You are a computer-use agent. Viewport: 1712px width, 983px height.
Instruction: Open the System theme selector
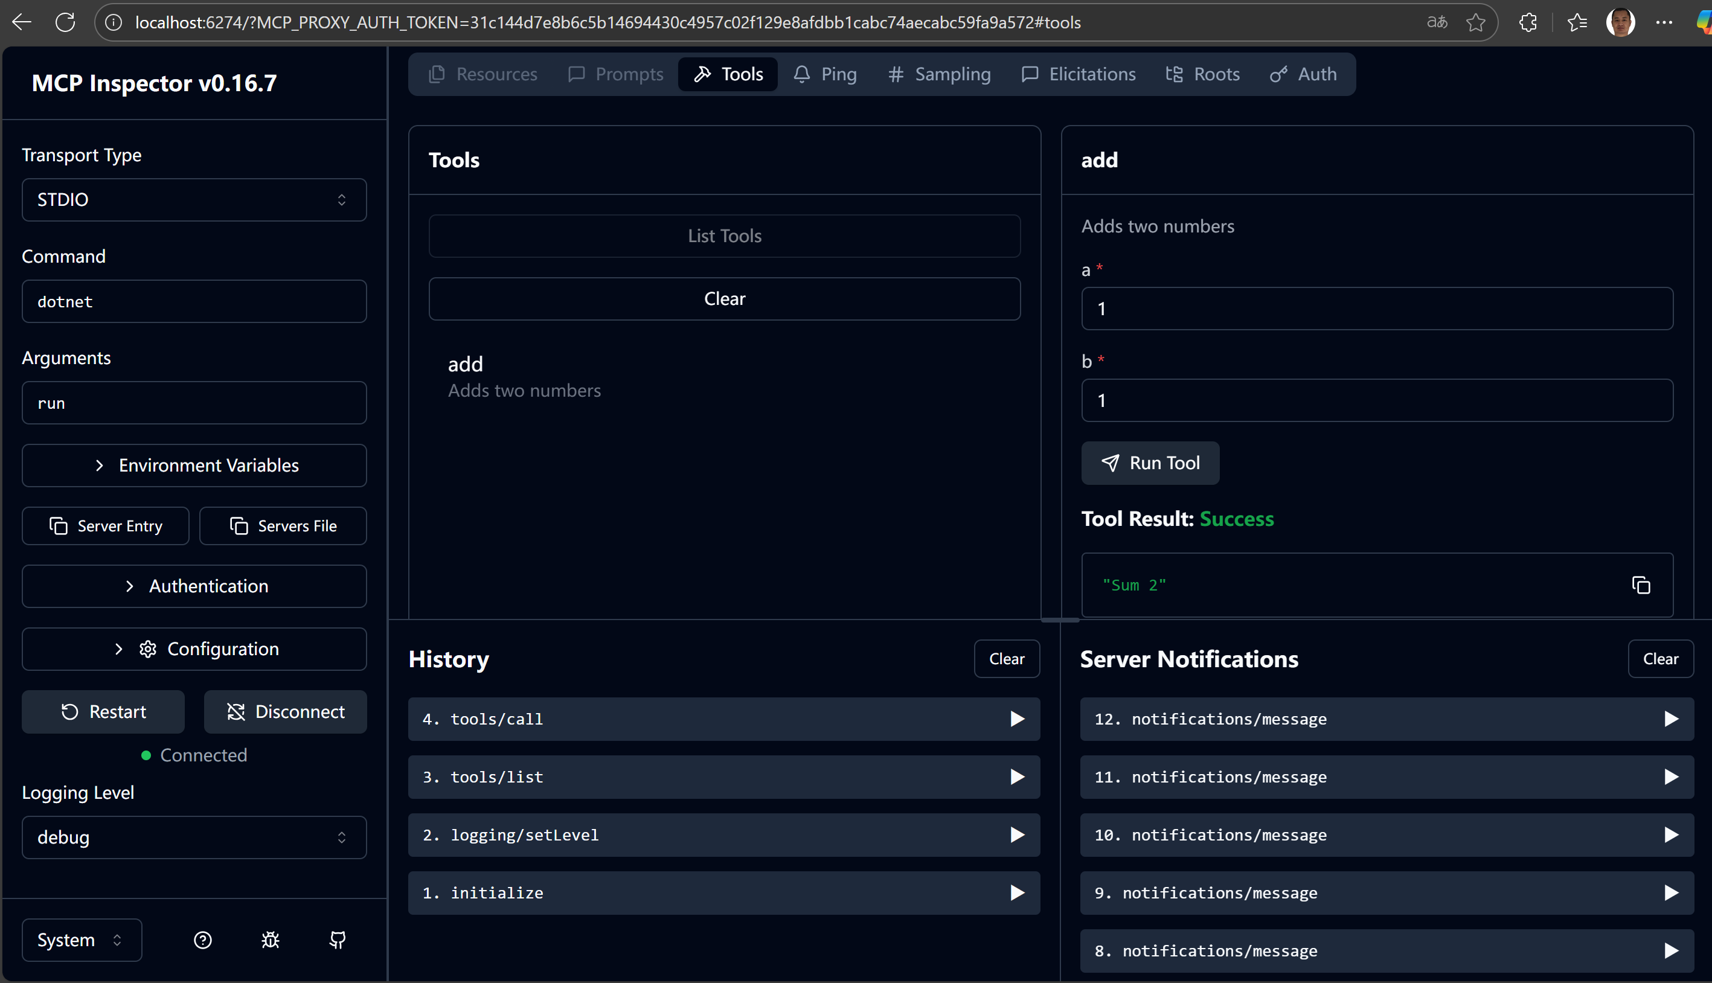coord(81,940)
